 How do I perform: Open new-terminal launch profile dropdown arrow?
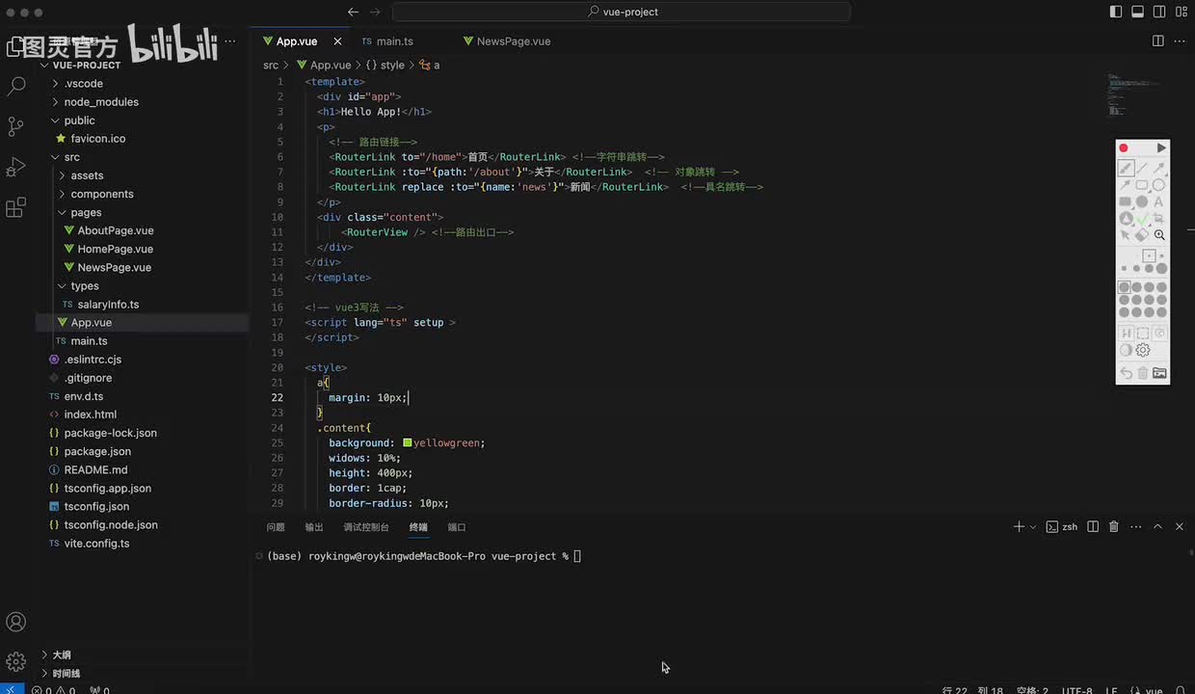(1033, 527)
